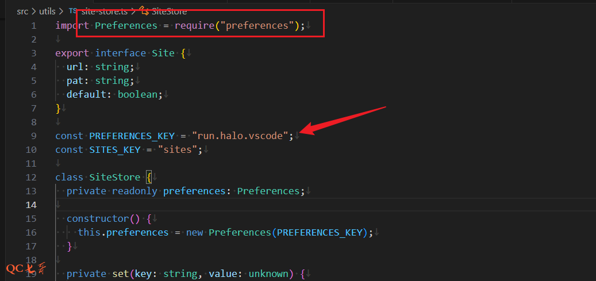Click the constructor keyword

[x=95, y=218]
